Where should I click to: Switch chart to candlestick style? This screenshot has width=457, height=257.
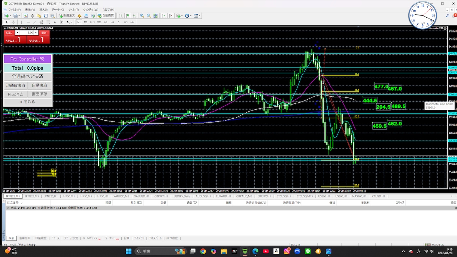click(128, 16)
